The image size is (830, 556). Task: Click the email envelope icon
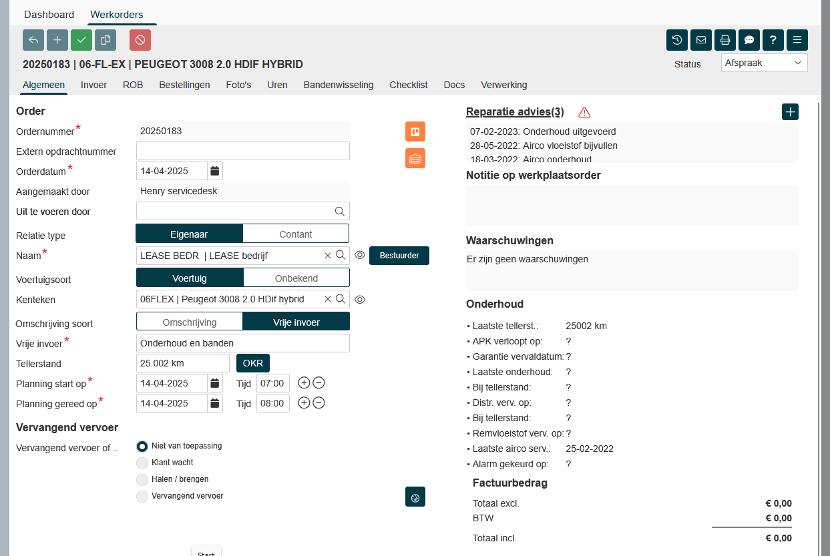point(701,40)
